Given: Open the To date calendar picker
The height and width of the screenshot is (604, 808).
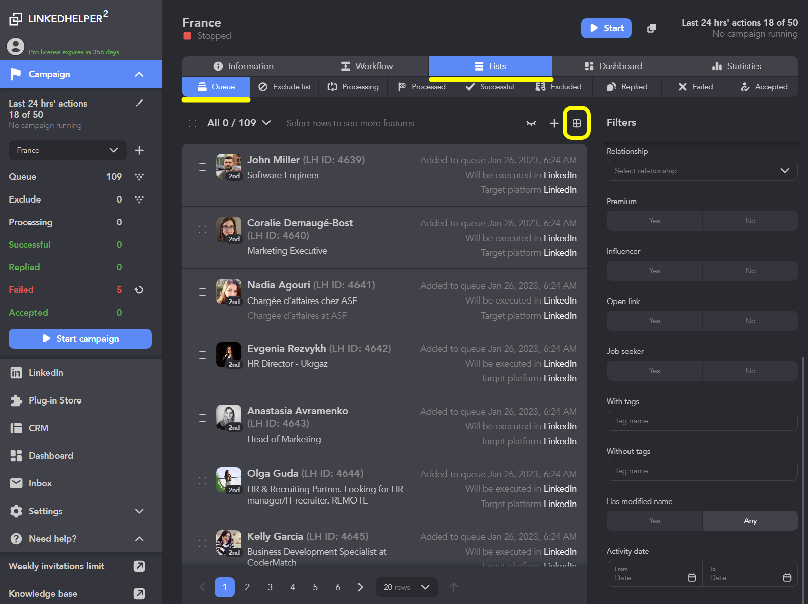Looking at the screenshot, I should click(x=787, y=578).
